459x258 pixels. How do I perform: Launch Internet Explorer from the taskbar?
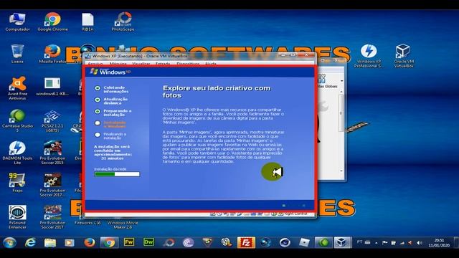click(x=30, y=242)
